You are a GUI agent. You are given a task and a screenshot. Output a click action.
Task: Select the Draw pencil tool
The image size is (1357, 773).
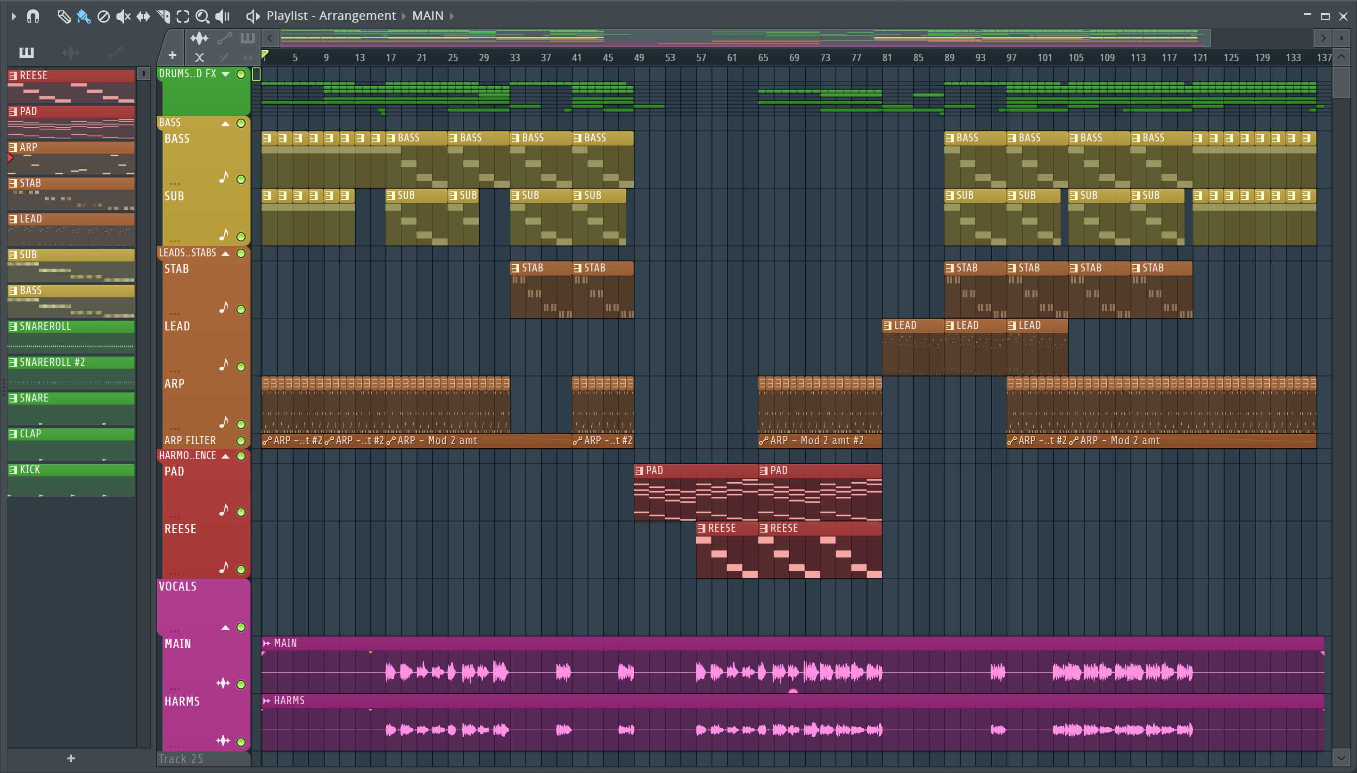click(64, 16)
